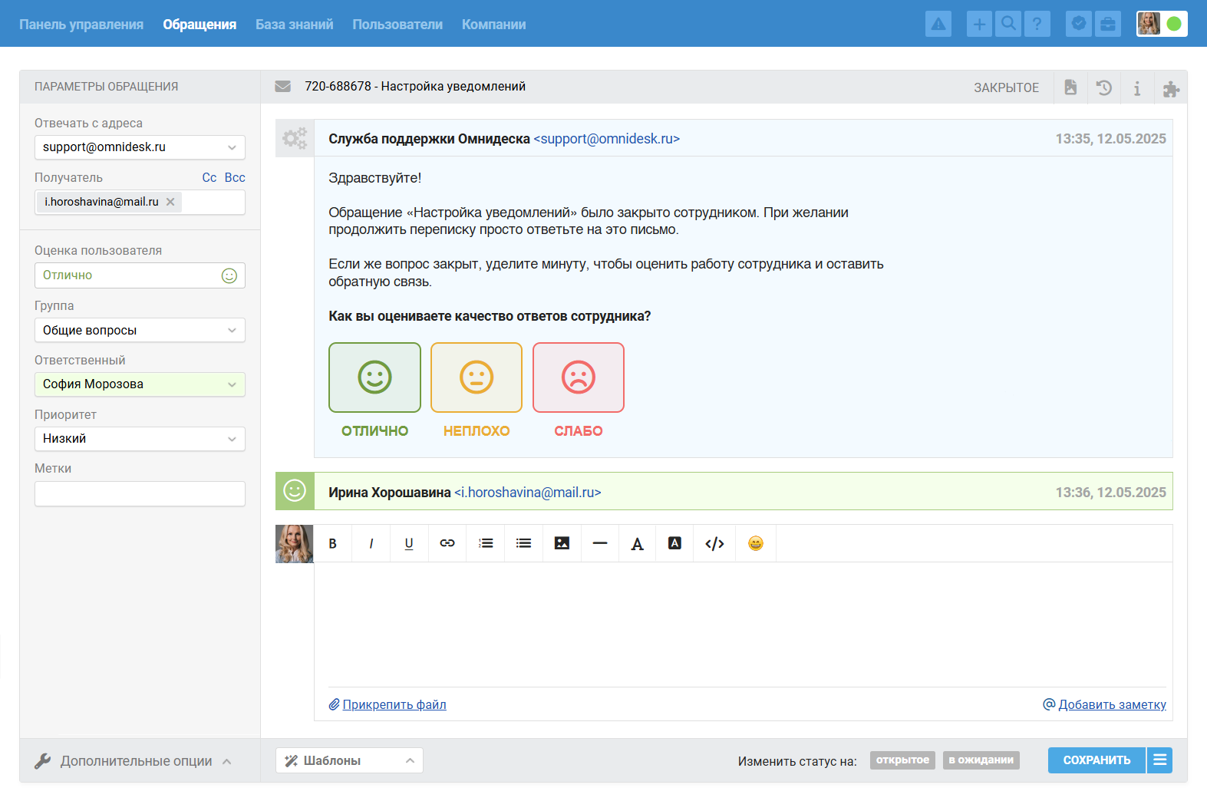Click the СОХРАНИТЬ button

pos(1097,760)
